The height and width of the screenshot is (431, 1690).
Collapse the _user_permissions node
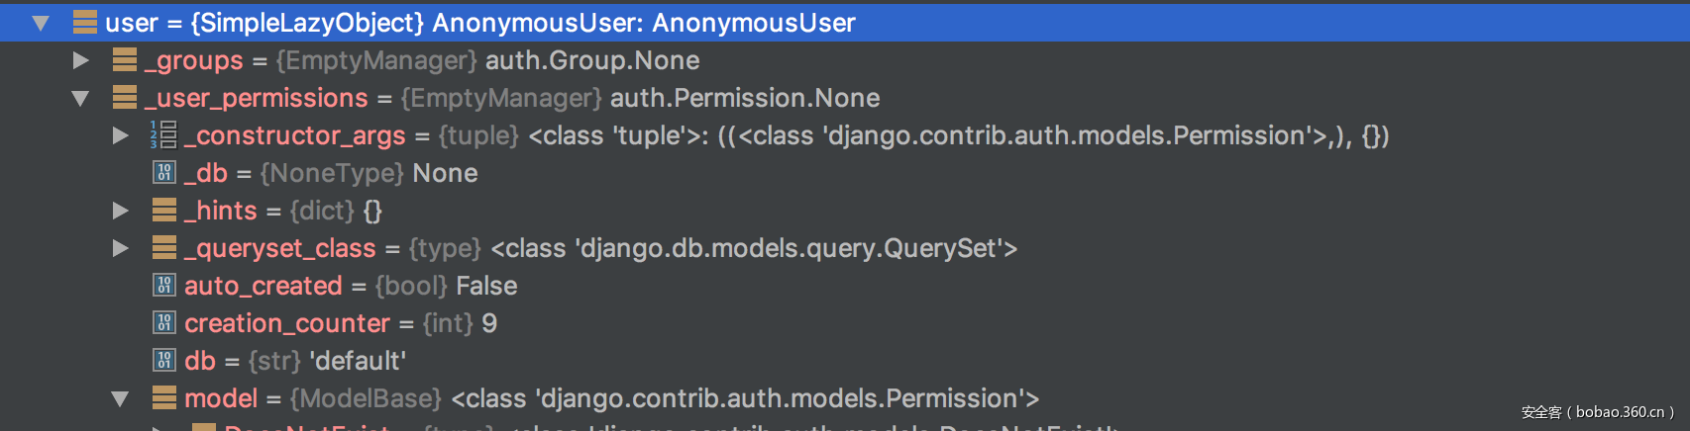click(80, 98)
